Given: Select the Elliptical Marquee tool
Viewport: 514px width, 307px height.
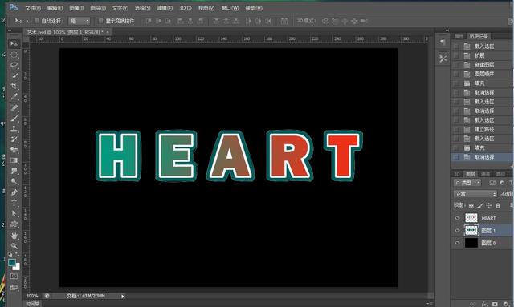Looking at the screenshot, I should [14, 55].
